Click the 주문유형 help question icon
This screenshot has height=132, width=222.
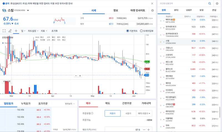pos(92,113)
